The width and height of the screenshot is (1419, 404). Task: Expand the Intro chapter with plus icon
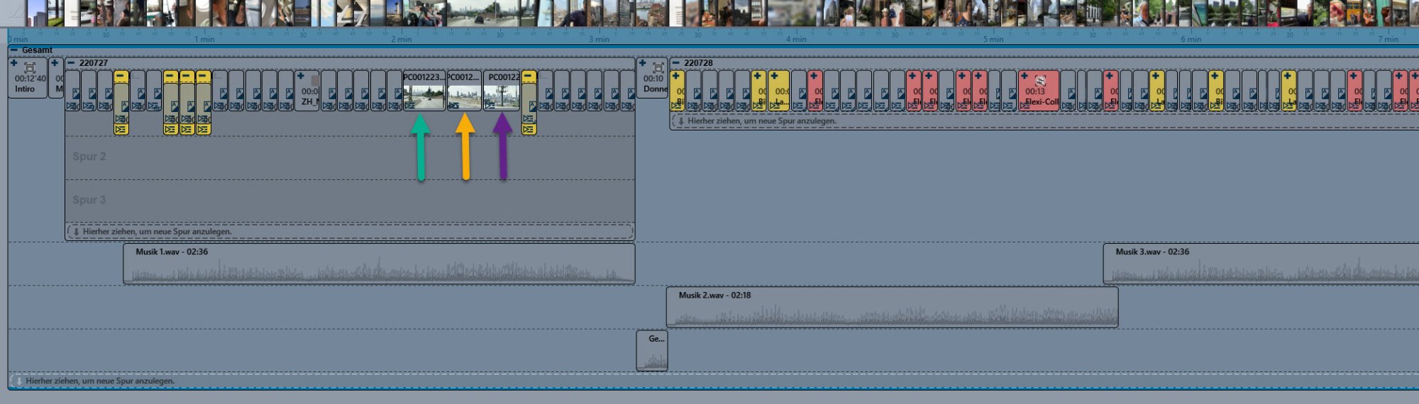[13, 63]
